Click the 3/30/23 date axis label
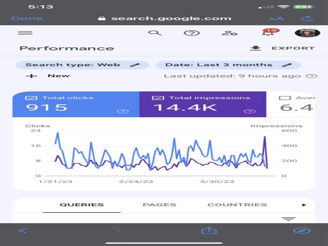The height and width of the screenshot is (246, 328). (217, 181)
